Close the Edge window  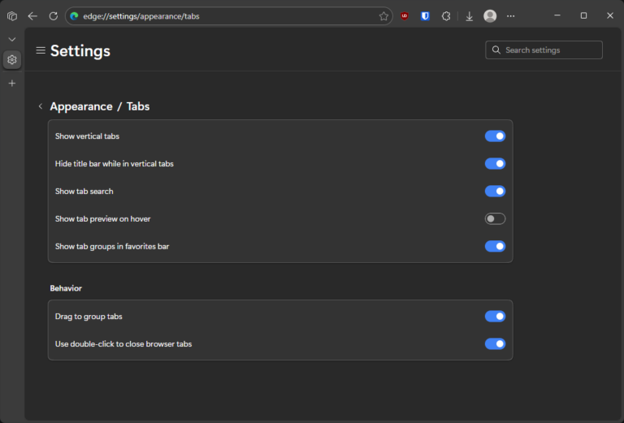coord(609,15)
